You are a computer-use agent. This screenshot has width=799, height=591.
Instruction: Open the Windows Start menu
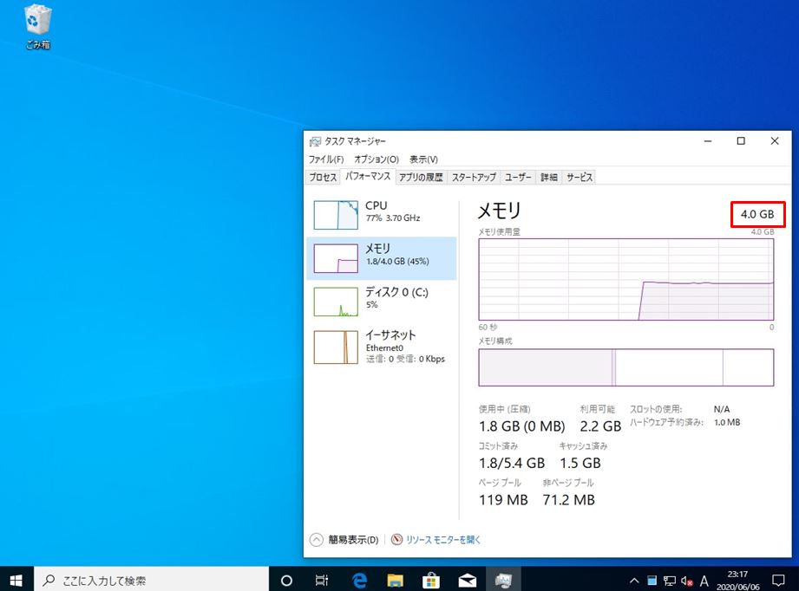tap(16, 580)
